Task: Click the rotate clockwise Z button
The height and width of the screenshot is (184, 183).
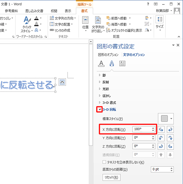Action: click(x=161, y=146)
